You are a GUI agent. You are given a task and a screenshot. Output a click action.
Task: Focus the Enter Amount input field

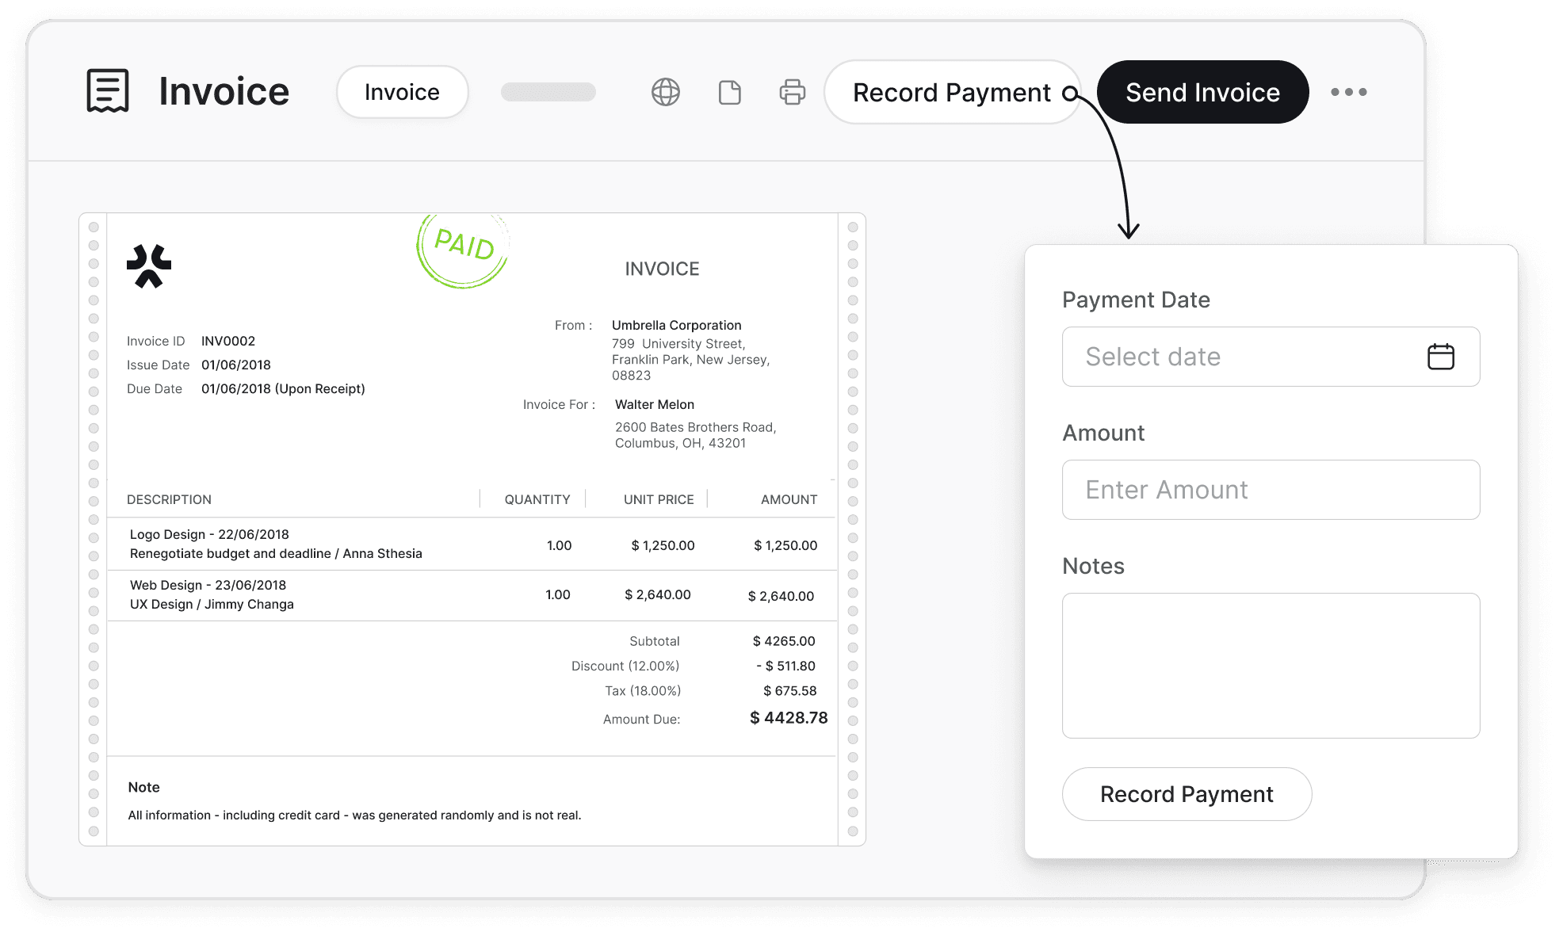click(1270, 490)
